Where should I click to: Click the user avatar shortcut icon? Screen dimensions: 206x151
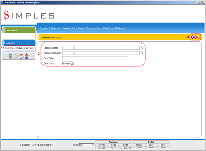[26, 56]
